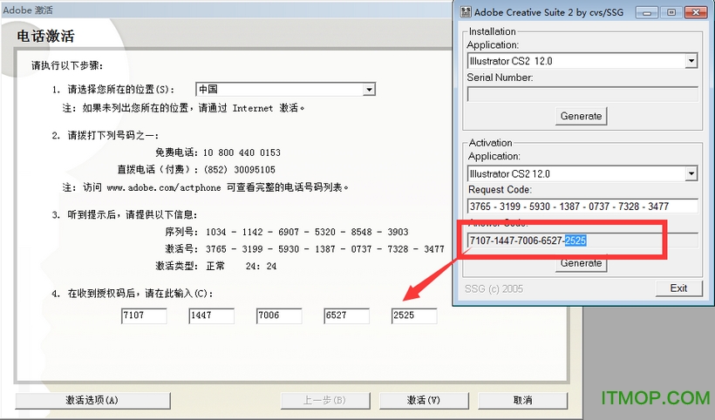Screen dimensions: 715x420
Task: Click the www.adobe.com/actphone text
Action: click(164, 187)
